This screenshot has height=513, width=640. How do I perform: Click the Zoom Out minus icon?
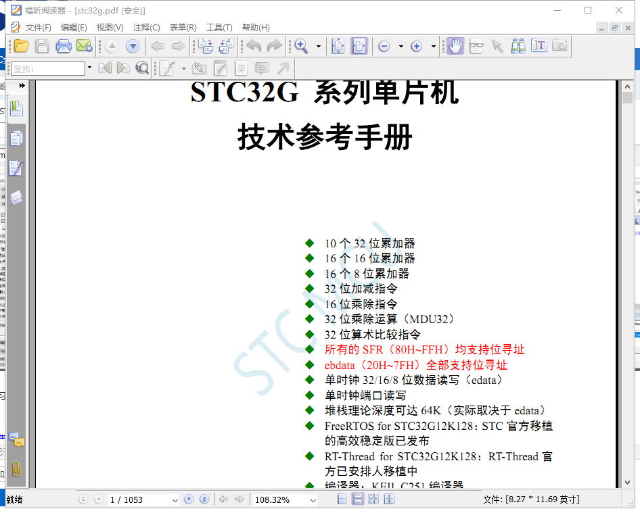[x=384, y=46]
